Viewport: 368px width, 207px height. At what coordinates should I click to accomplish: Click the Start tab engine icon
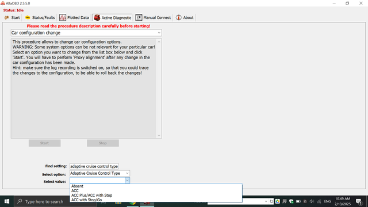[7, 18]
